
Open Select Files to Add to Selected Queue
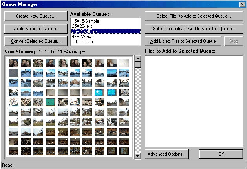pos(194,16)
